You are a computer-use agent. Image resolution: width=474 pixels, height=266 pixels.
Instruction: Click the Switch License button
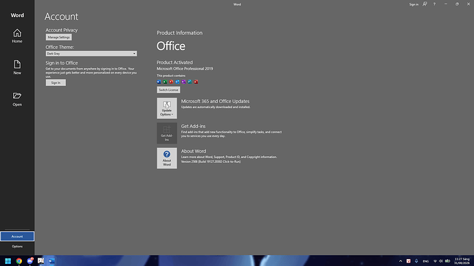coord(168,90)
